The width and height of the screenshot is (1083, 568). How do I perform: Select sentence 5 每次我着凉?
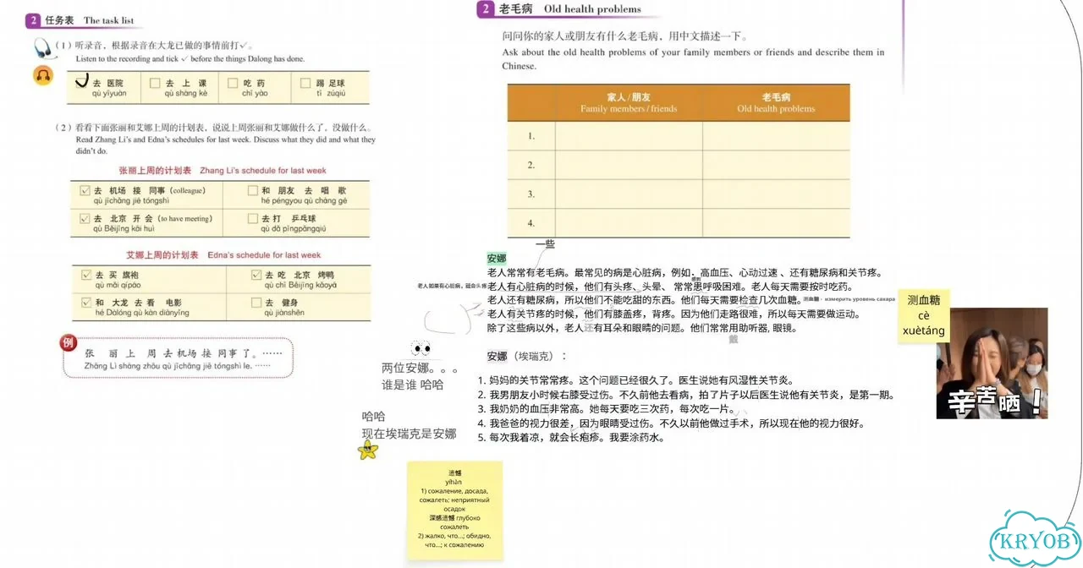(x=571, y=438)
